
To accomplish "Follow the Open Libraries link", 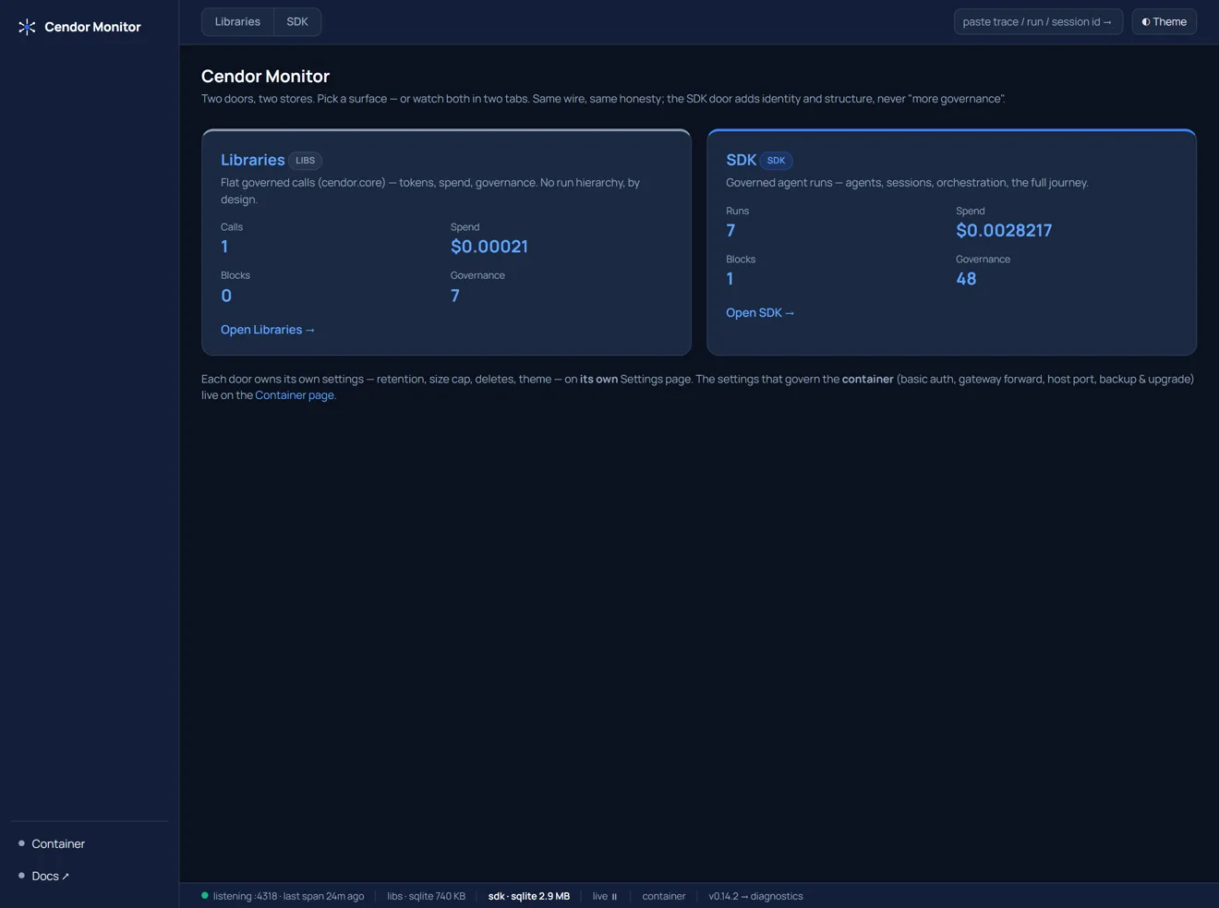I will point(268,330).
